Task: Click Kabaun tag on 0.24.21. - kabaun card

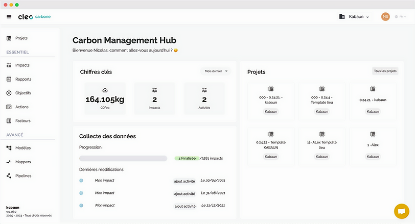Action: coord(373,111)
